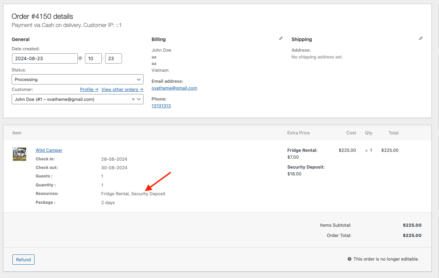Click the Package value 2 days

[x=108, y=202]
